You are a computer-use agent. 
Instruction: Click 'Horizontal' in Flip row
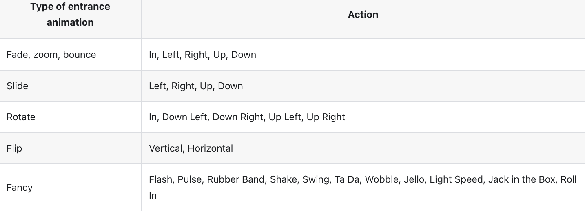pyautogui.click(x=210, y=148)
